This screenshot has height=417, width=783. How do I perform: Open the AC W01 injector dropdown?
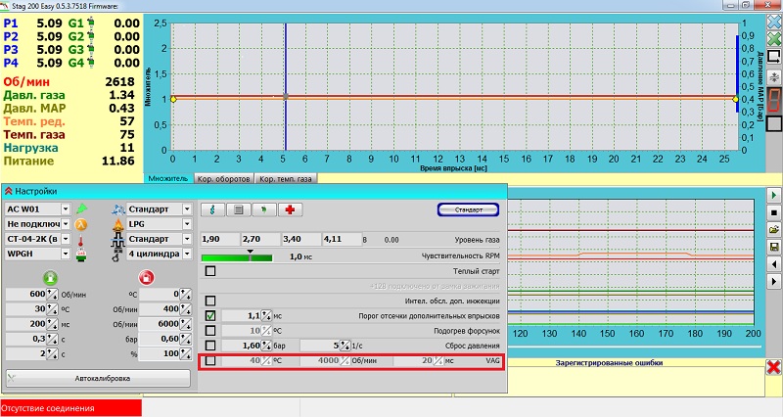tap(65, 209)
